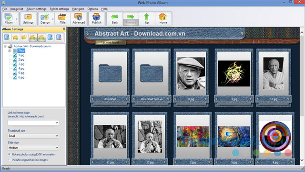This screenshot has height=172, width=305.
Task: Click the Home toolbar button
Action: tap(163, 19)
